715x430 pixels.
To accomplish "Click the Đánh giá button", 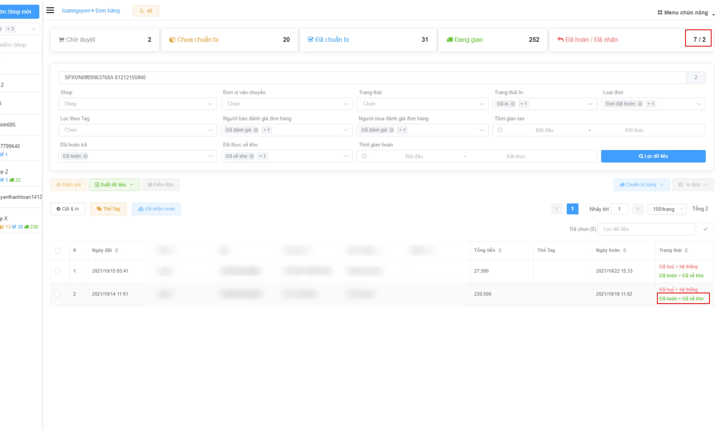I will click(x=69, y=185).
